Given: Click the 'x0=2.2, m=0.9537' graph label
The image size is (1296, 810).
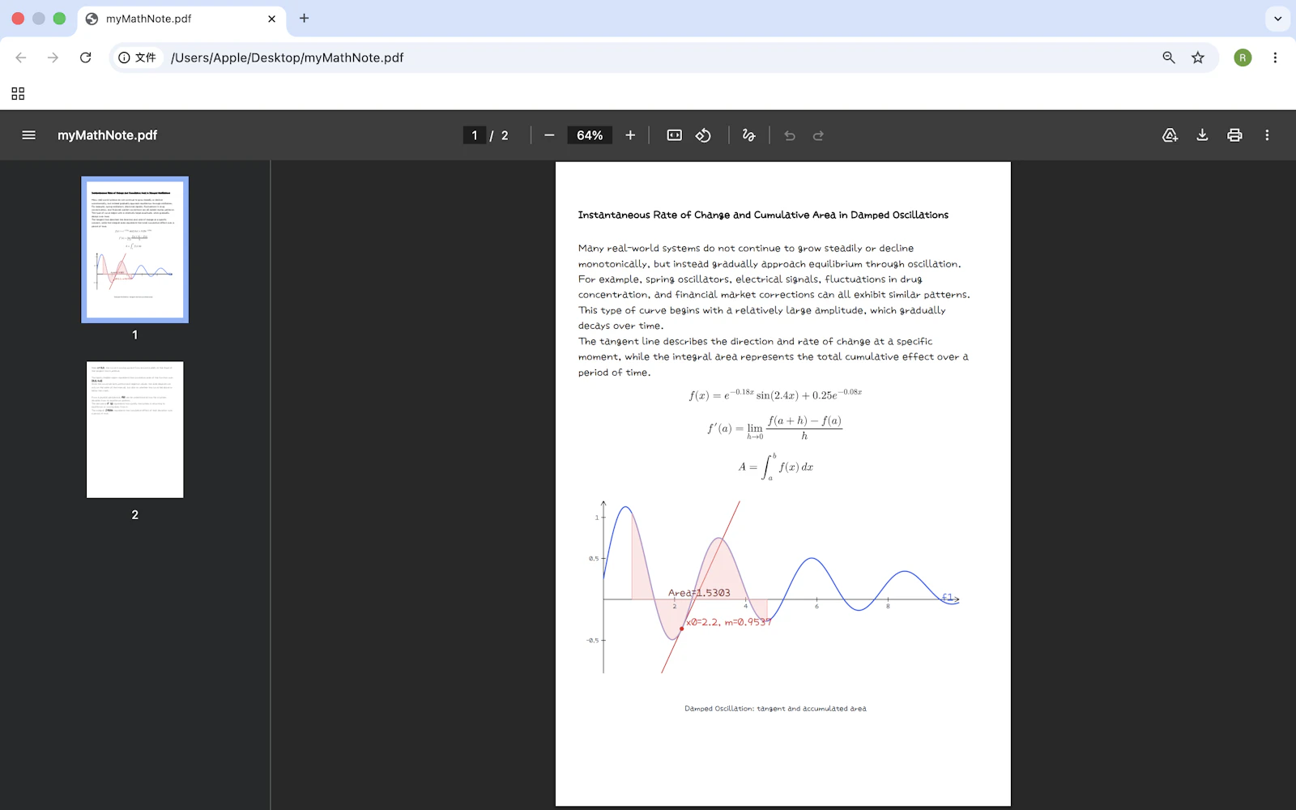Looking at the screenshot, I should [728, 622].
